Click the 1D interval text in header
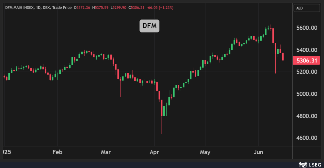This screenshot has height=168, width=324. tap(38, 8)
